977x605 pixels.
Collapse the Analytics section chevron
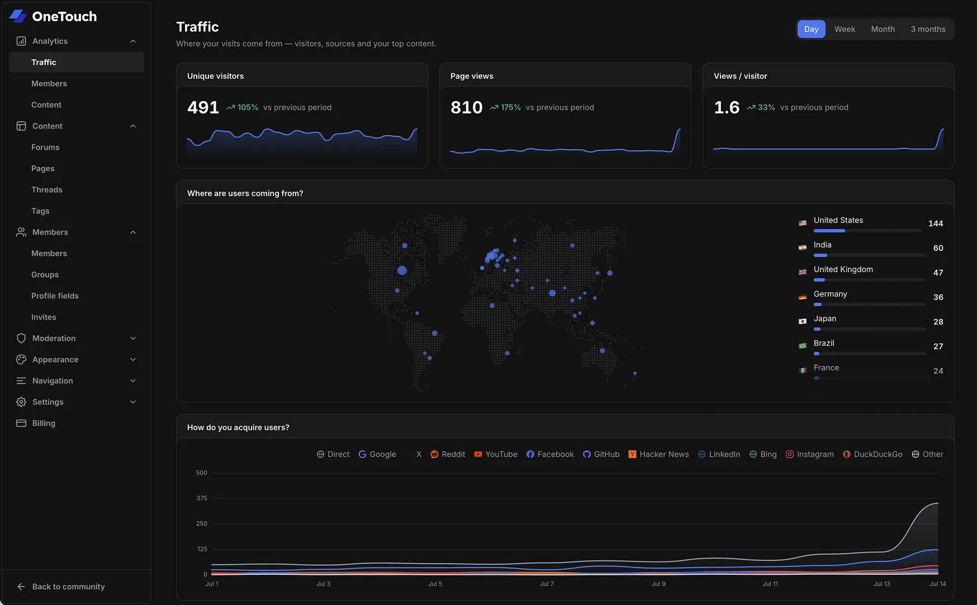[x=133, y=41]
